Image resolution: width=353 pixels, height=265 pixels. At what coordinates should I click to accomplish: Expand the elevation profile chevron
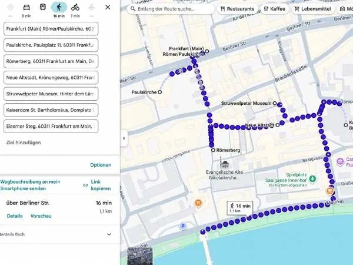tap(109, 234)
